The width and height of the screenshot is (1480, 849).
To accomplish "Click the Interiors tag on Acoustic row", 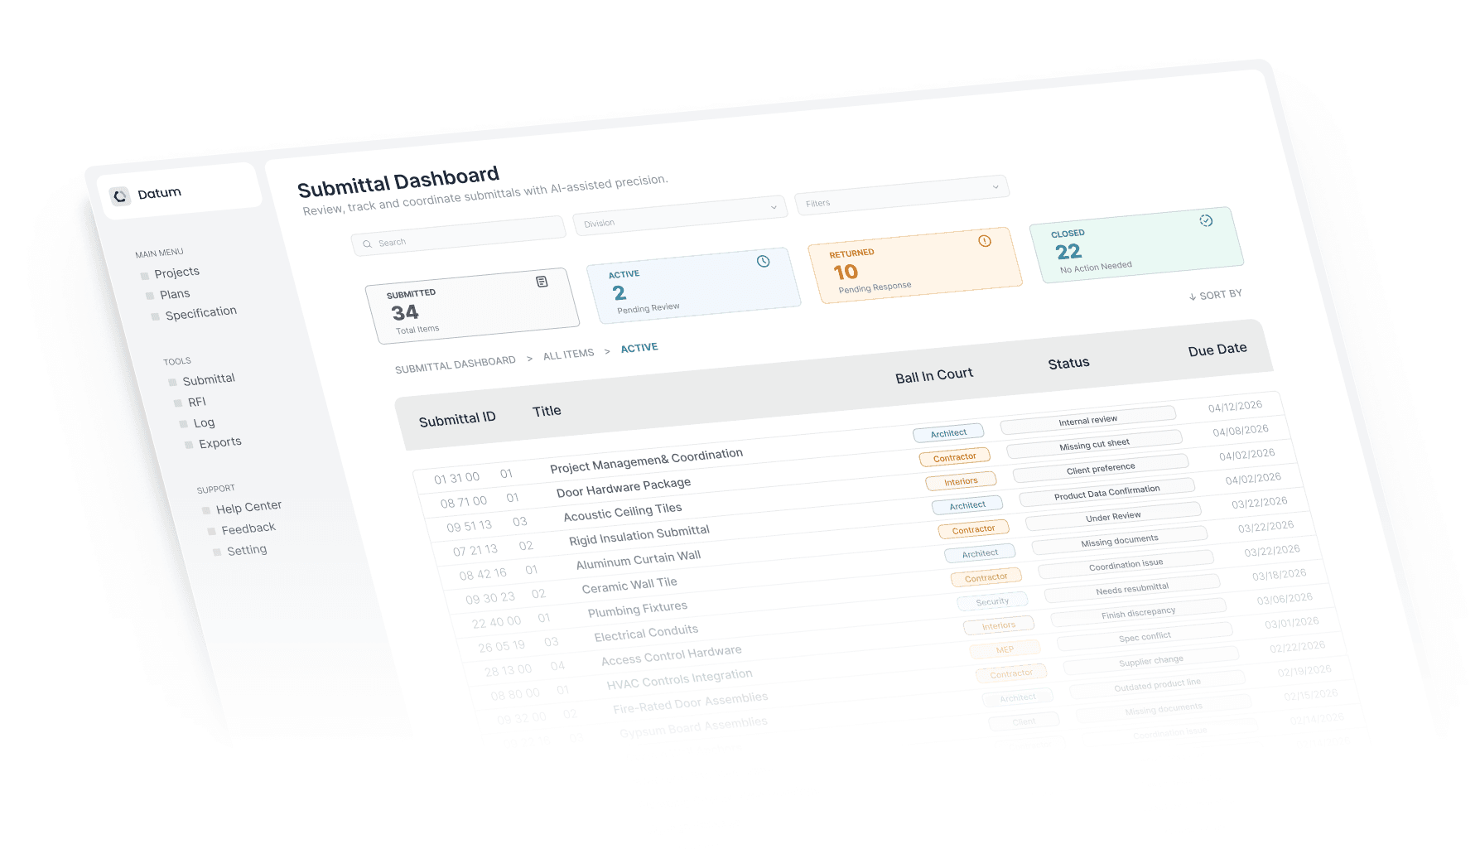I will [x=961, y=481].
